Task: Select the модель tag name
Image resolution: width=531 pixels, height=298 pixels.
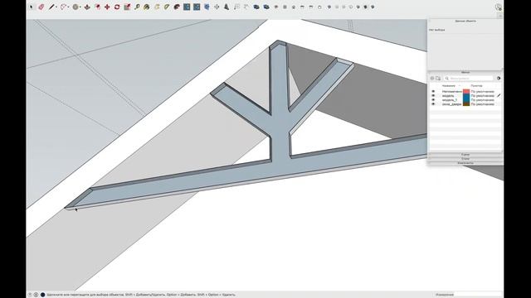Action: [448, 96]
